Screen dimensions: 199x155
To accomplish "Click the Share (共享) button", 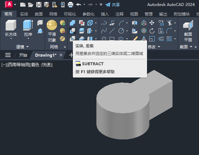I will point(112,5).
